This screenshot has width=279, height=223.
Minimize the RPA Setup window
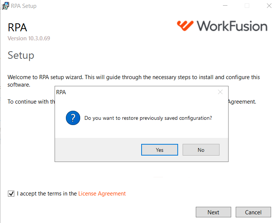225,6
